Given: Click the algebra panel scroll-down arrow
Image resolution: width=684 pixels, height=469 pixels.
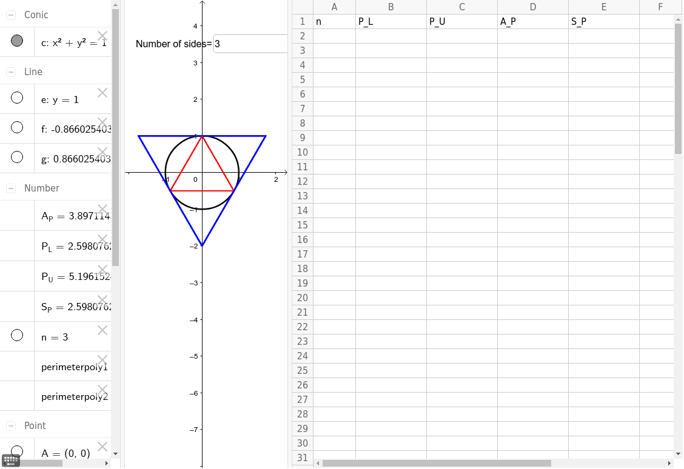Looking at the screenshot, I should [x=116, y=454].
